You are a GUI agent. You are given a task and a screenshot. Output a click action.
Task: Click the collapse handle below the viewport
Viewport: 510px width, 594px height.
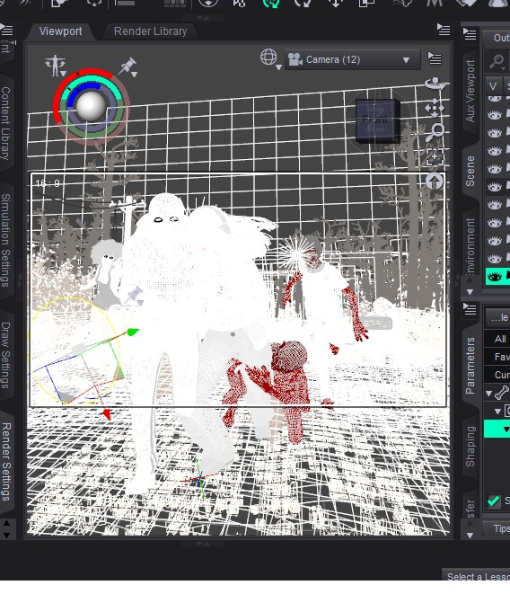203,544
